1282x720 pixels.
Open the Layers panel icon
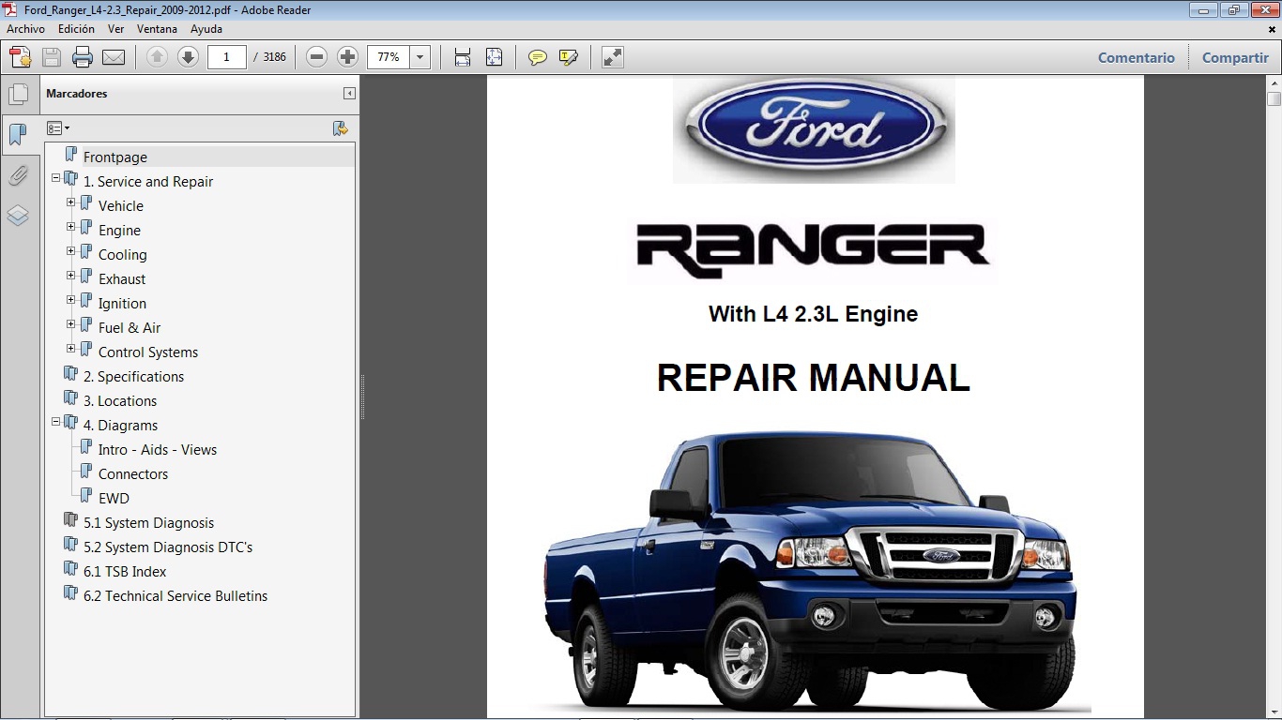point(19,215)
